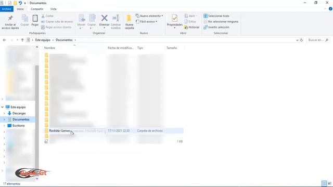Image resolution: width=333 pixels, height=187 pixels.
Task: Click the Editar button in Abrir group
Action: coord(190,22)
